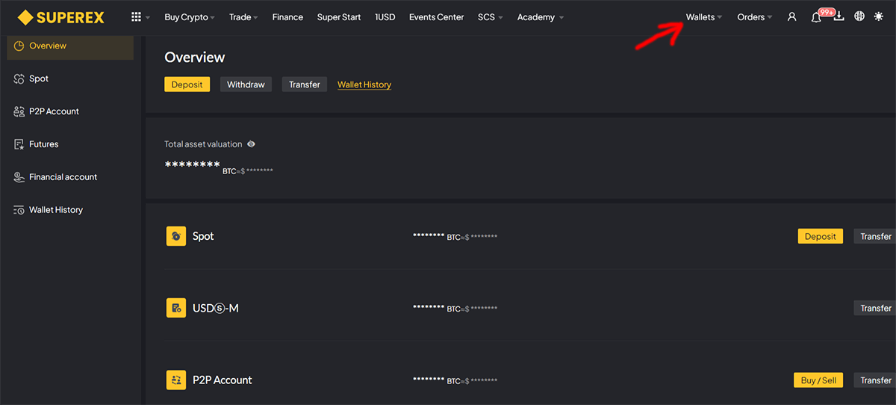Expand the Orders dropdown menu
The image size is (896, 405).
tap(755, 17)
